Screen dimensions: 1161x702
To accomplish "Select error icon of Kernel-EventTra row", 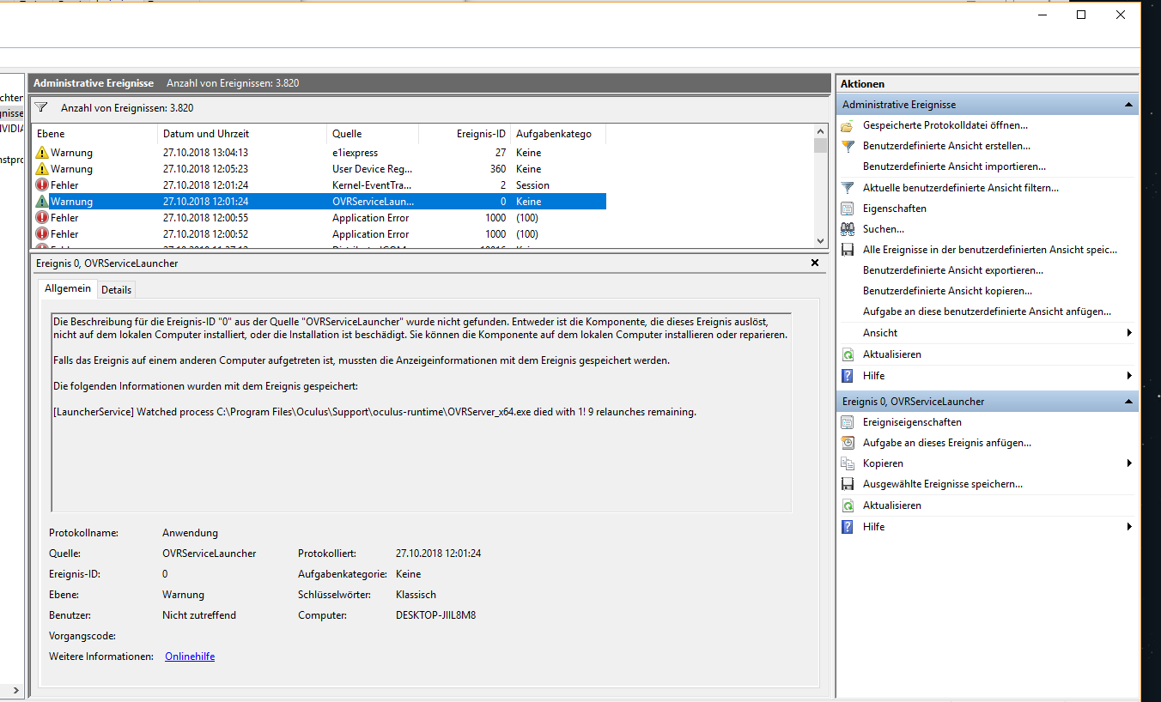I will click(42, 185).
